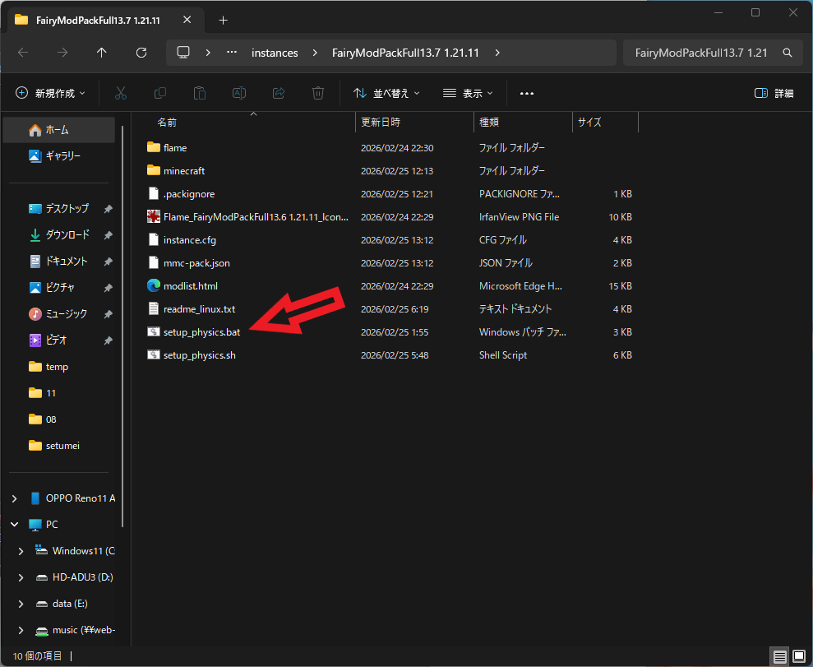Click the Share icon in toolbar
Viewport: 813px width, 667px height.
coord(279,93)
